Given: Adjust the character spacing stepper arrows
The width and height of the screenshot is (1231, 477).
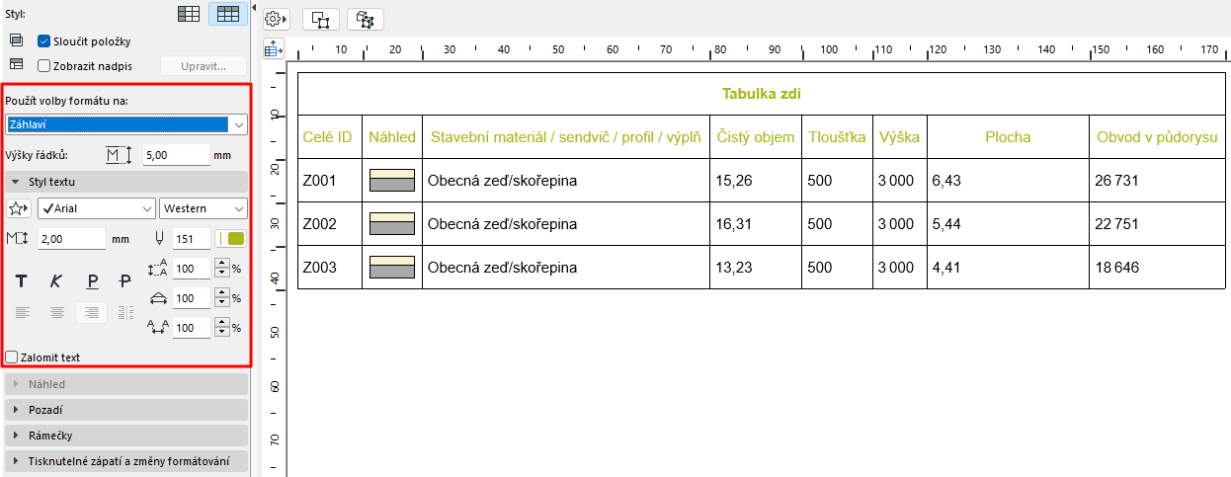Looking at the screenshot, I should (x=221, y=328).
